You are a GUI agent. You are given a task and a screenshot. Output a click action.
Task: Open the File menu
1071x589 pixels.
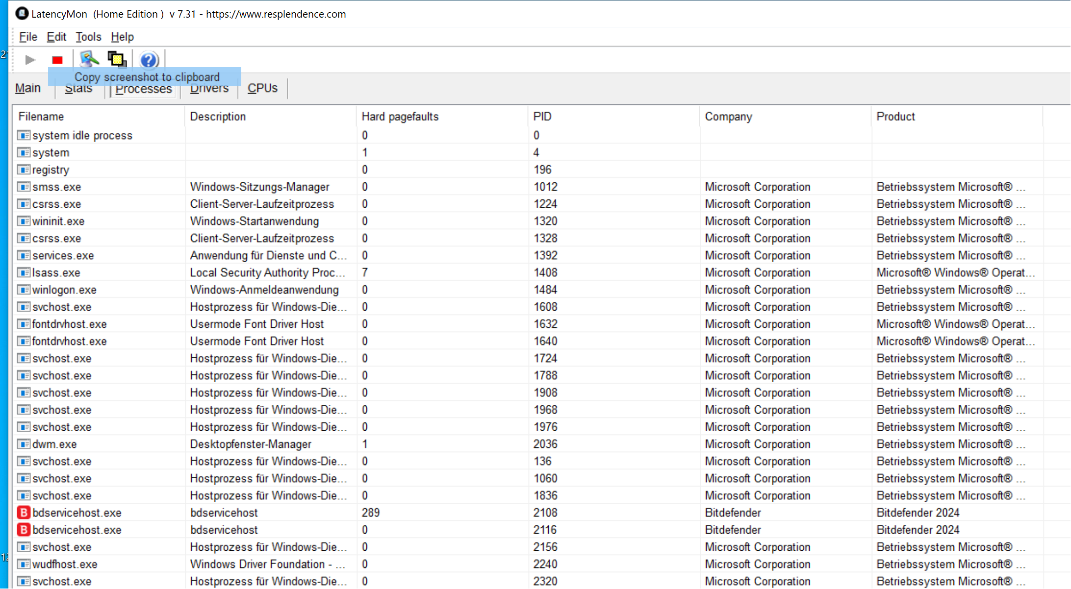click(28, 37)
